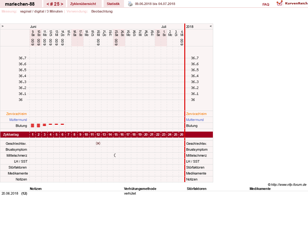Open the Statistik tab
Screen dimensions: 308x251
[113, 4]
